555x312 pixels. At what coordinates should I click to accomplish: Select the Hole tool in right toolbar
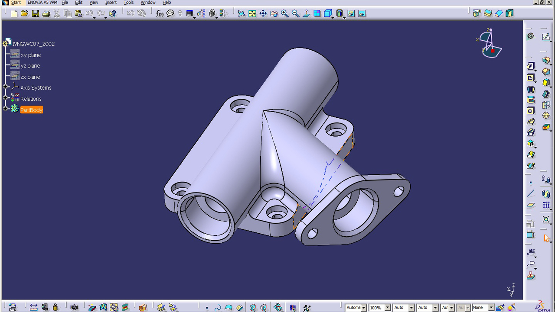(x=531, y=111)
